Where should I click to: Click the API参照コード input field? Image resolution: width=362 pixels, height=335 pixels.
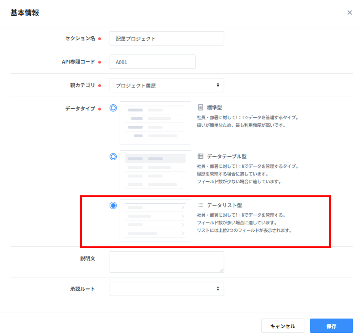click(152, 62)
